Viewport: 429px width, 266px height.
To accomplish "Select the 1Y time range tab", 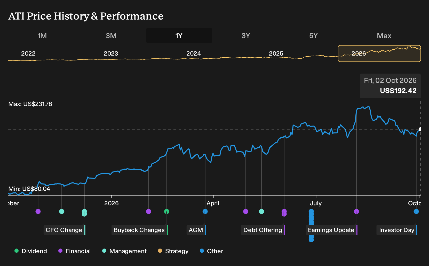I will click(x=179, y=36).
